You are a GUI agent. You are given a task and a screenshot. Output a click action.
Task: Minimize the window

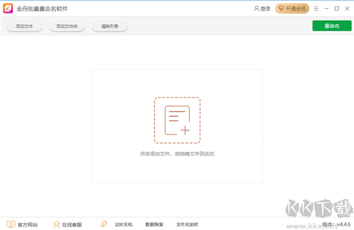(x=326, y=9)
